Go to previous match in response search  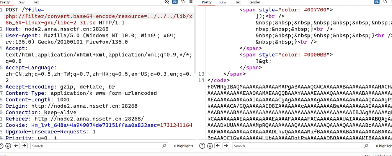point(218,146)
